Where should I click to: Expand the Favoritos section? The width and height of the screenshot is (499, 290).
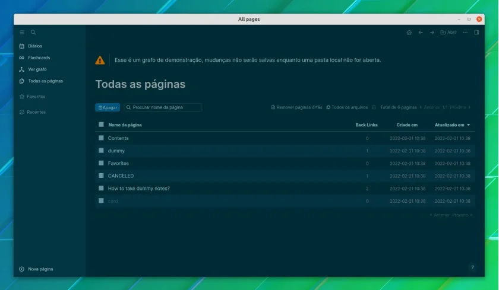click(36, 97)
